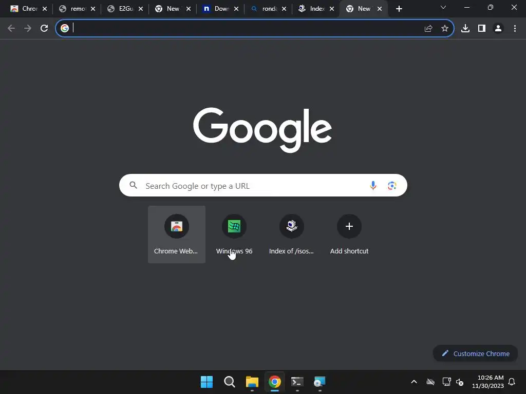Open the Terminal app in taskbar
This screenshot has height=394, width=526.
click(297, 382)
